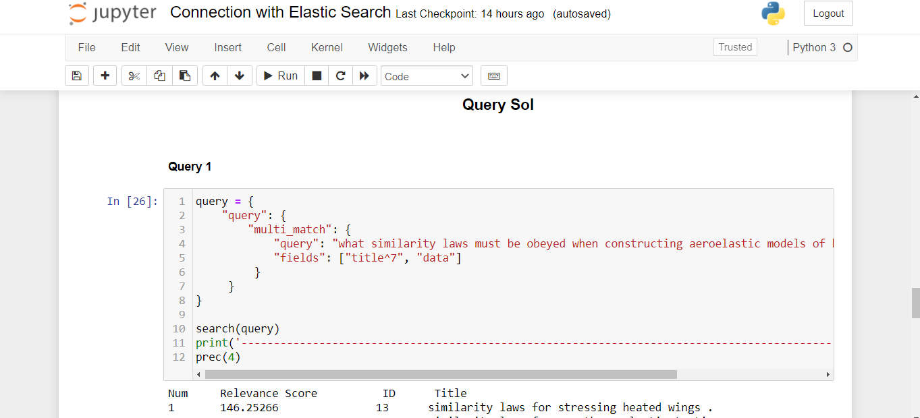Interrupt the kernel with the stop icon
The image size is (920, 418).
(316, 76)
